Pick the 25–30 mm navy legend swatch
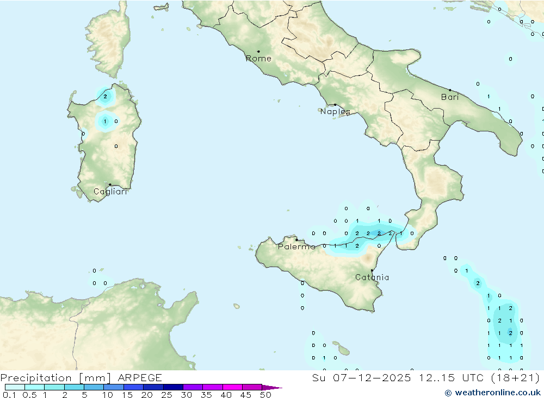Screen dimensions: 544x398 [x=173, y=387]
